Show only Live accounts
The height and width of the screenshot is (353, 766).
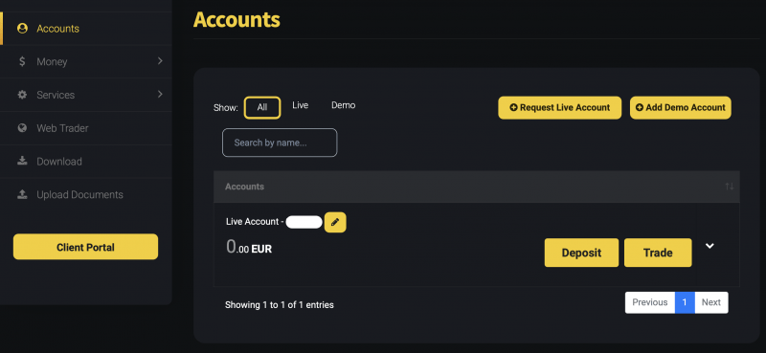pos(300,105)
